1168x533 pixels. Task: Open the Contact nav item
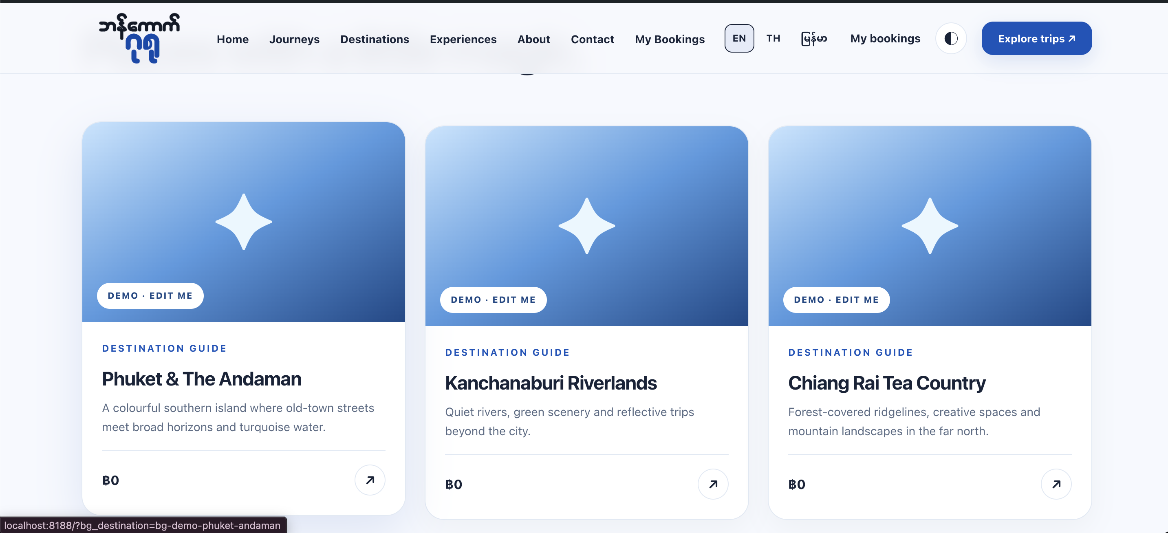tap(592, 40)
